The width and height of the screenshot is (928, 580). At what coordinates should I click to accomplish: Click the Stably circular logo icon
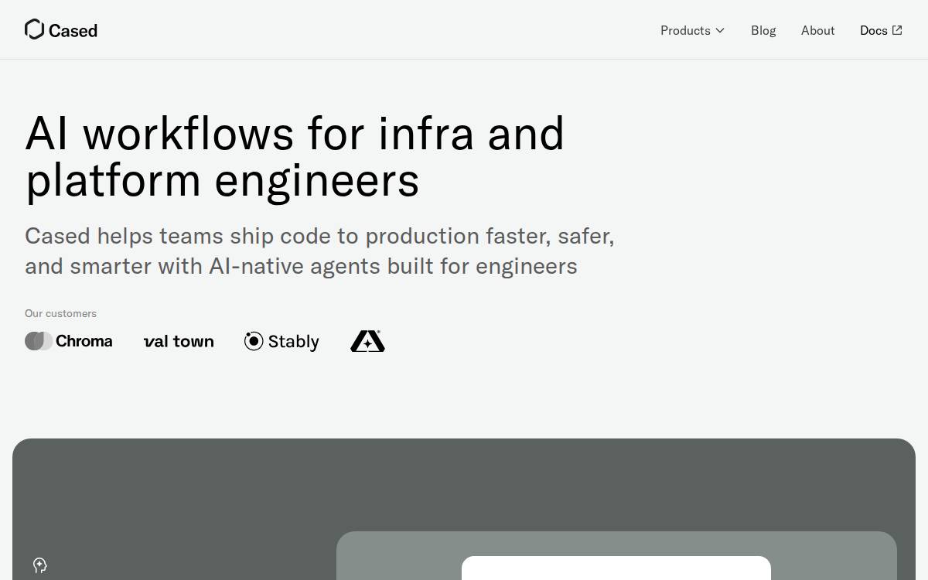254,341
